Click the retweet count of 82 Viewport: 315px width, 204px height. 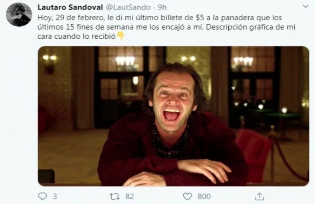tap(129, 196)
